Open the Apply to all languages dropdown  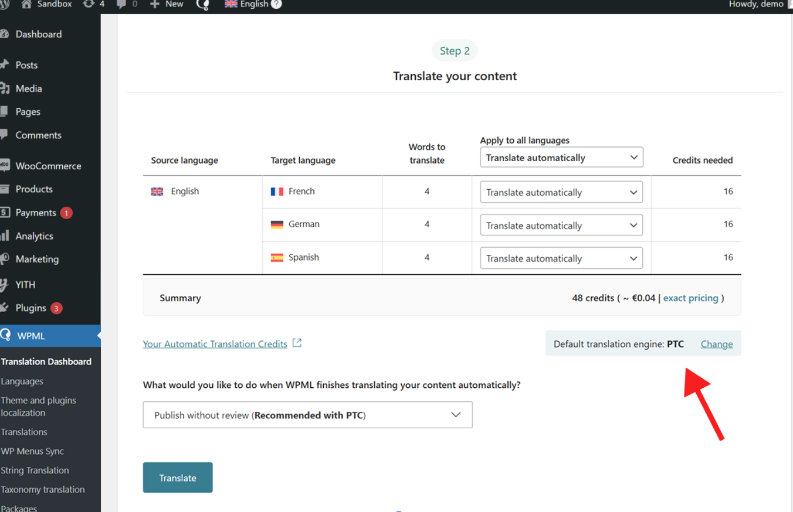561,157
